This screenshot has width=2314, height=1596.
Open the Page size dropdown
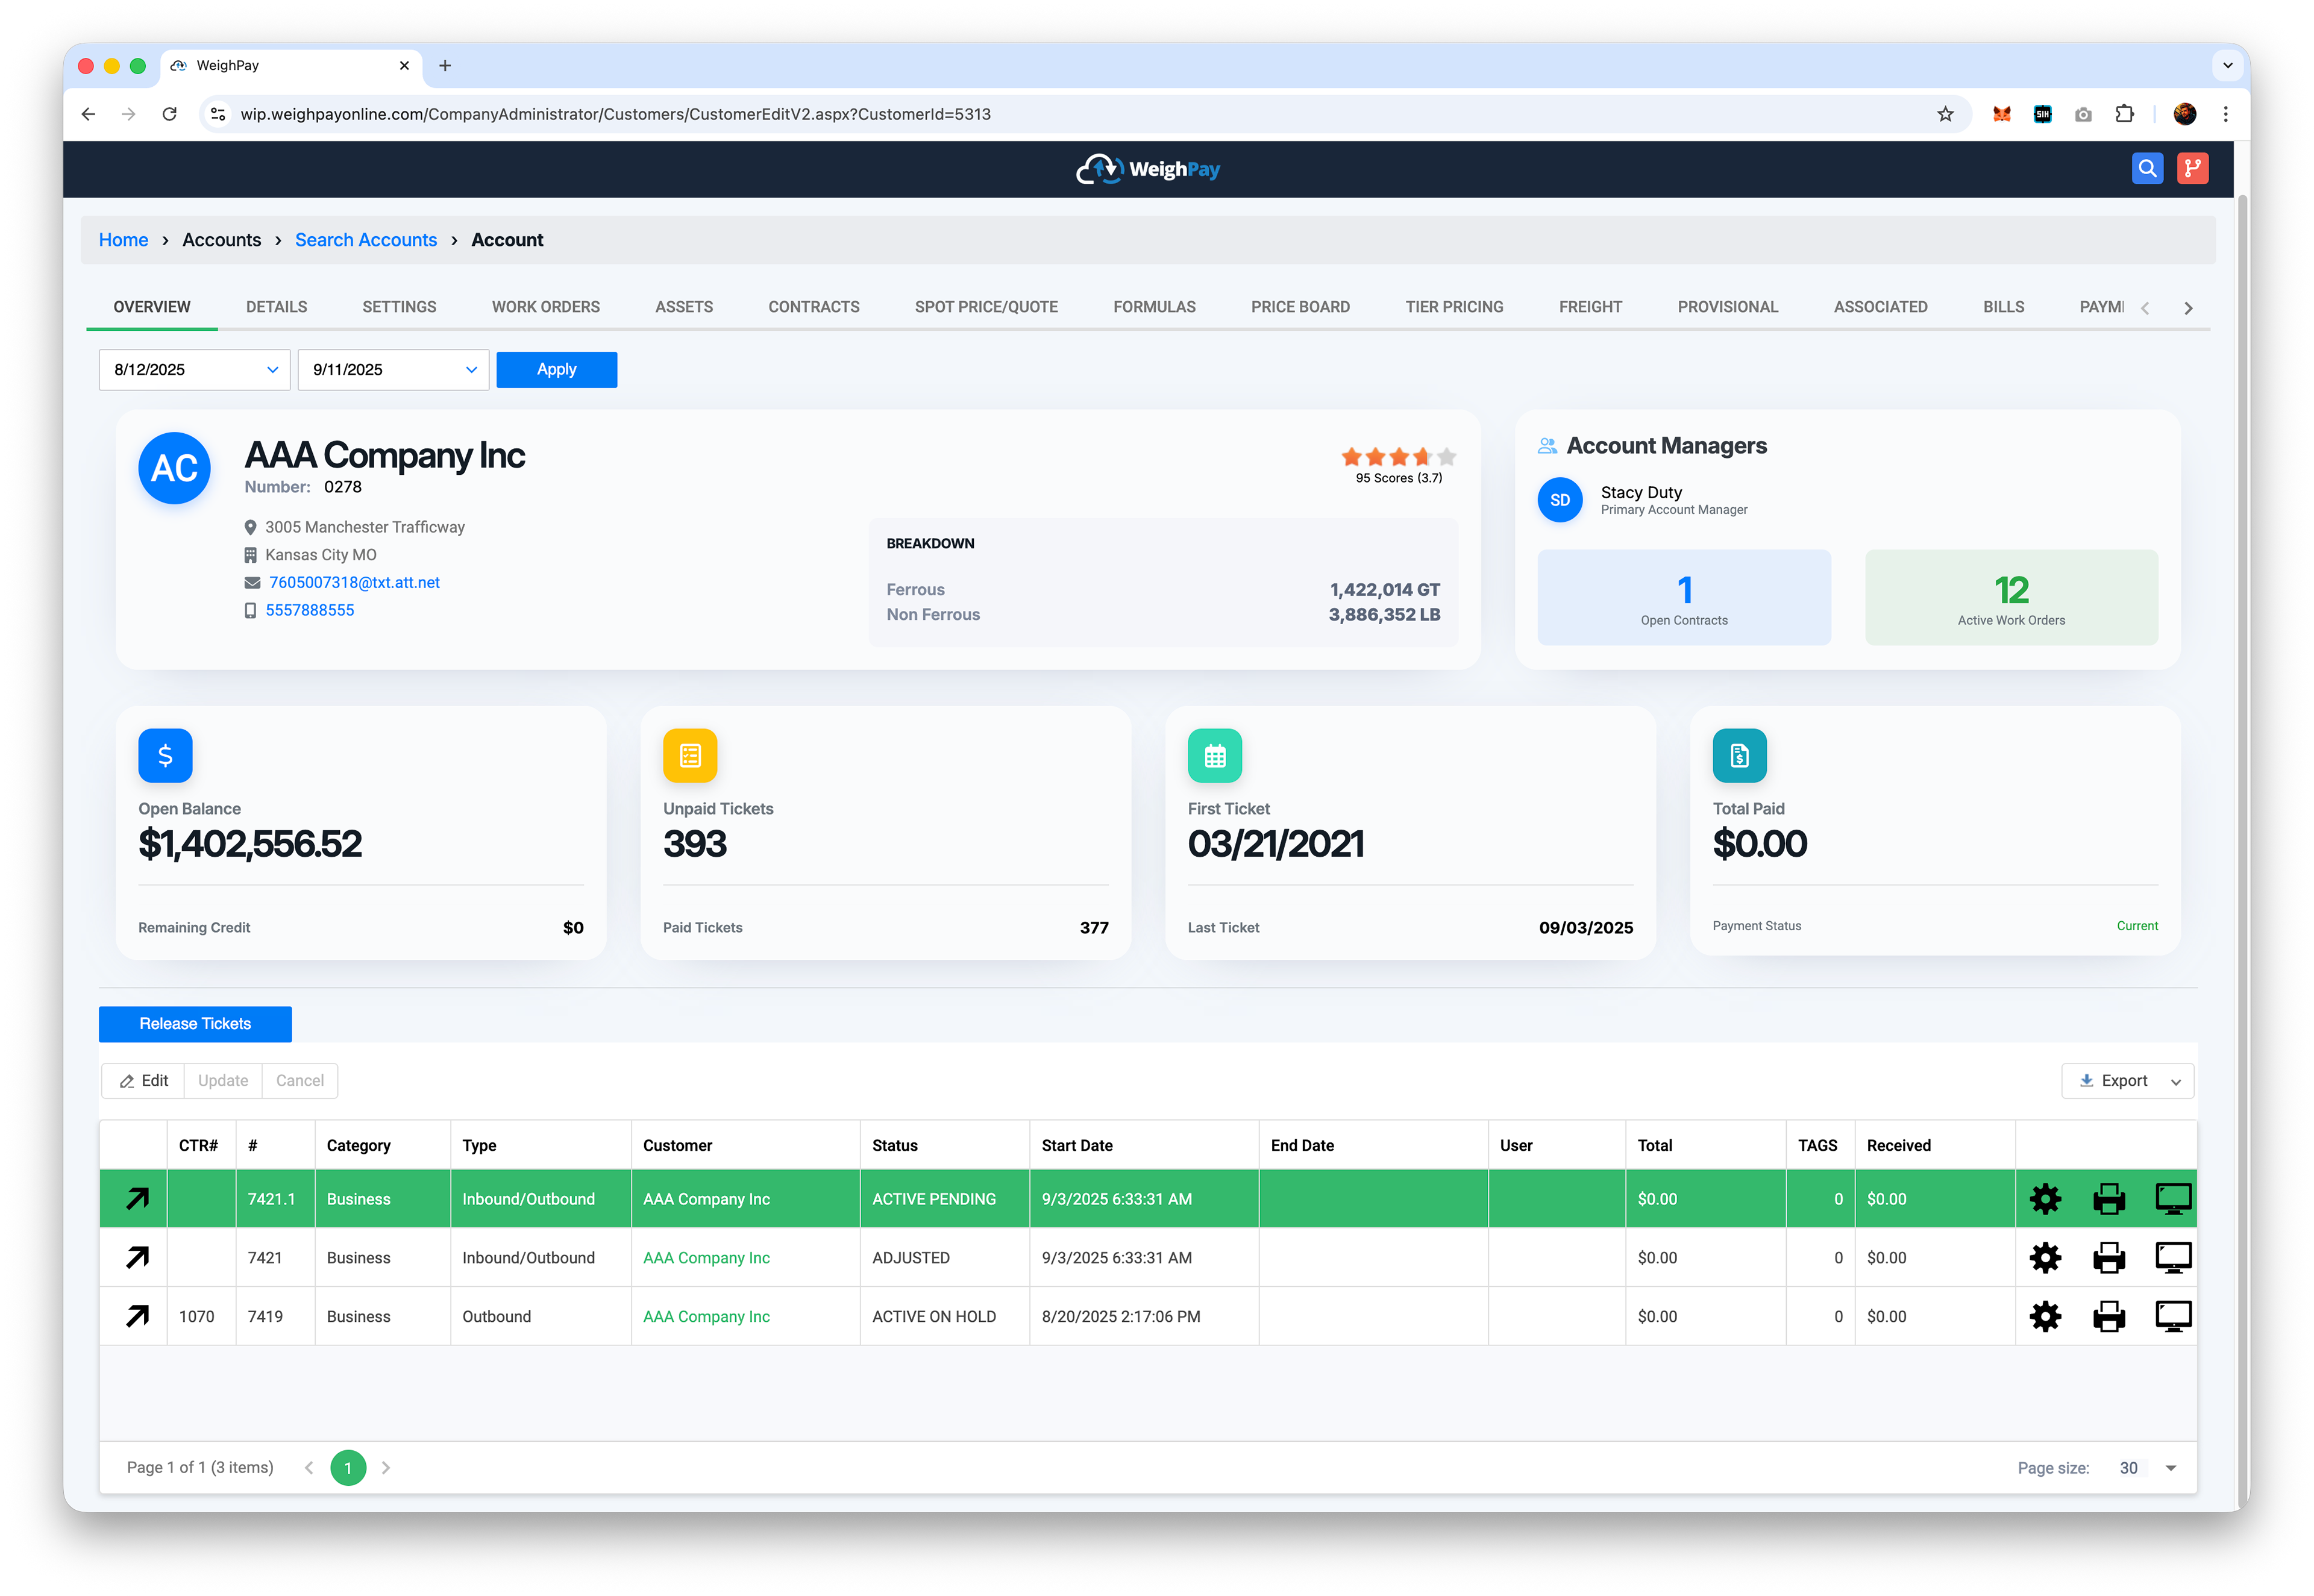coord(2171,1468)
